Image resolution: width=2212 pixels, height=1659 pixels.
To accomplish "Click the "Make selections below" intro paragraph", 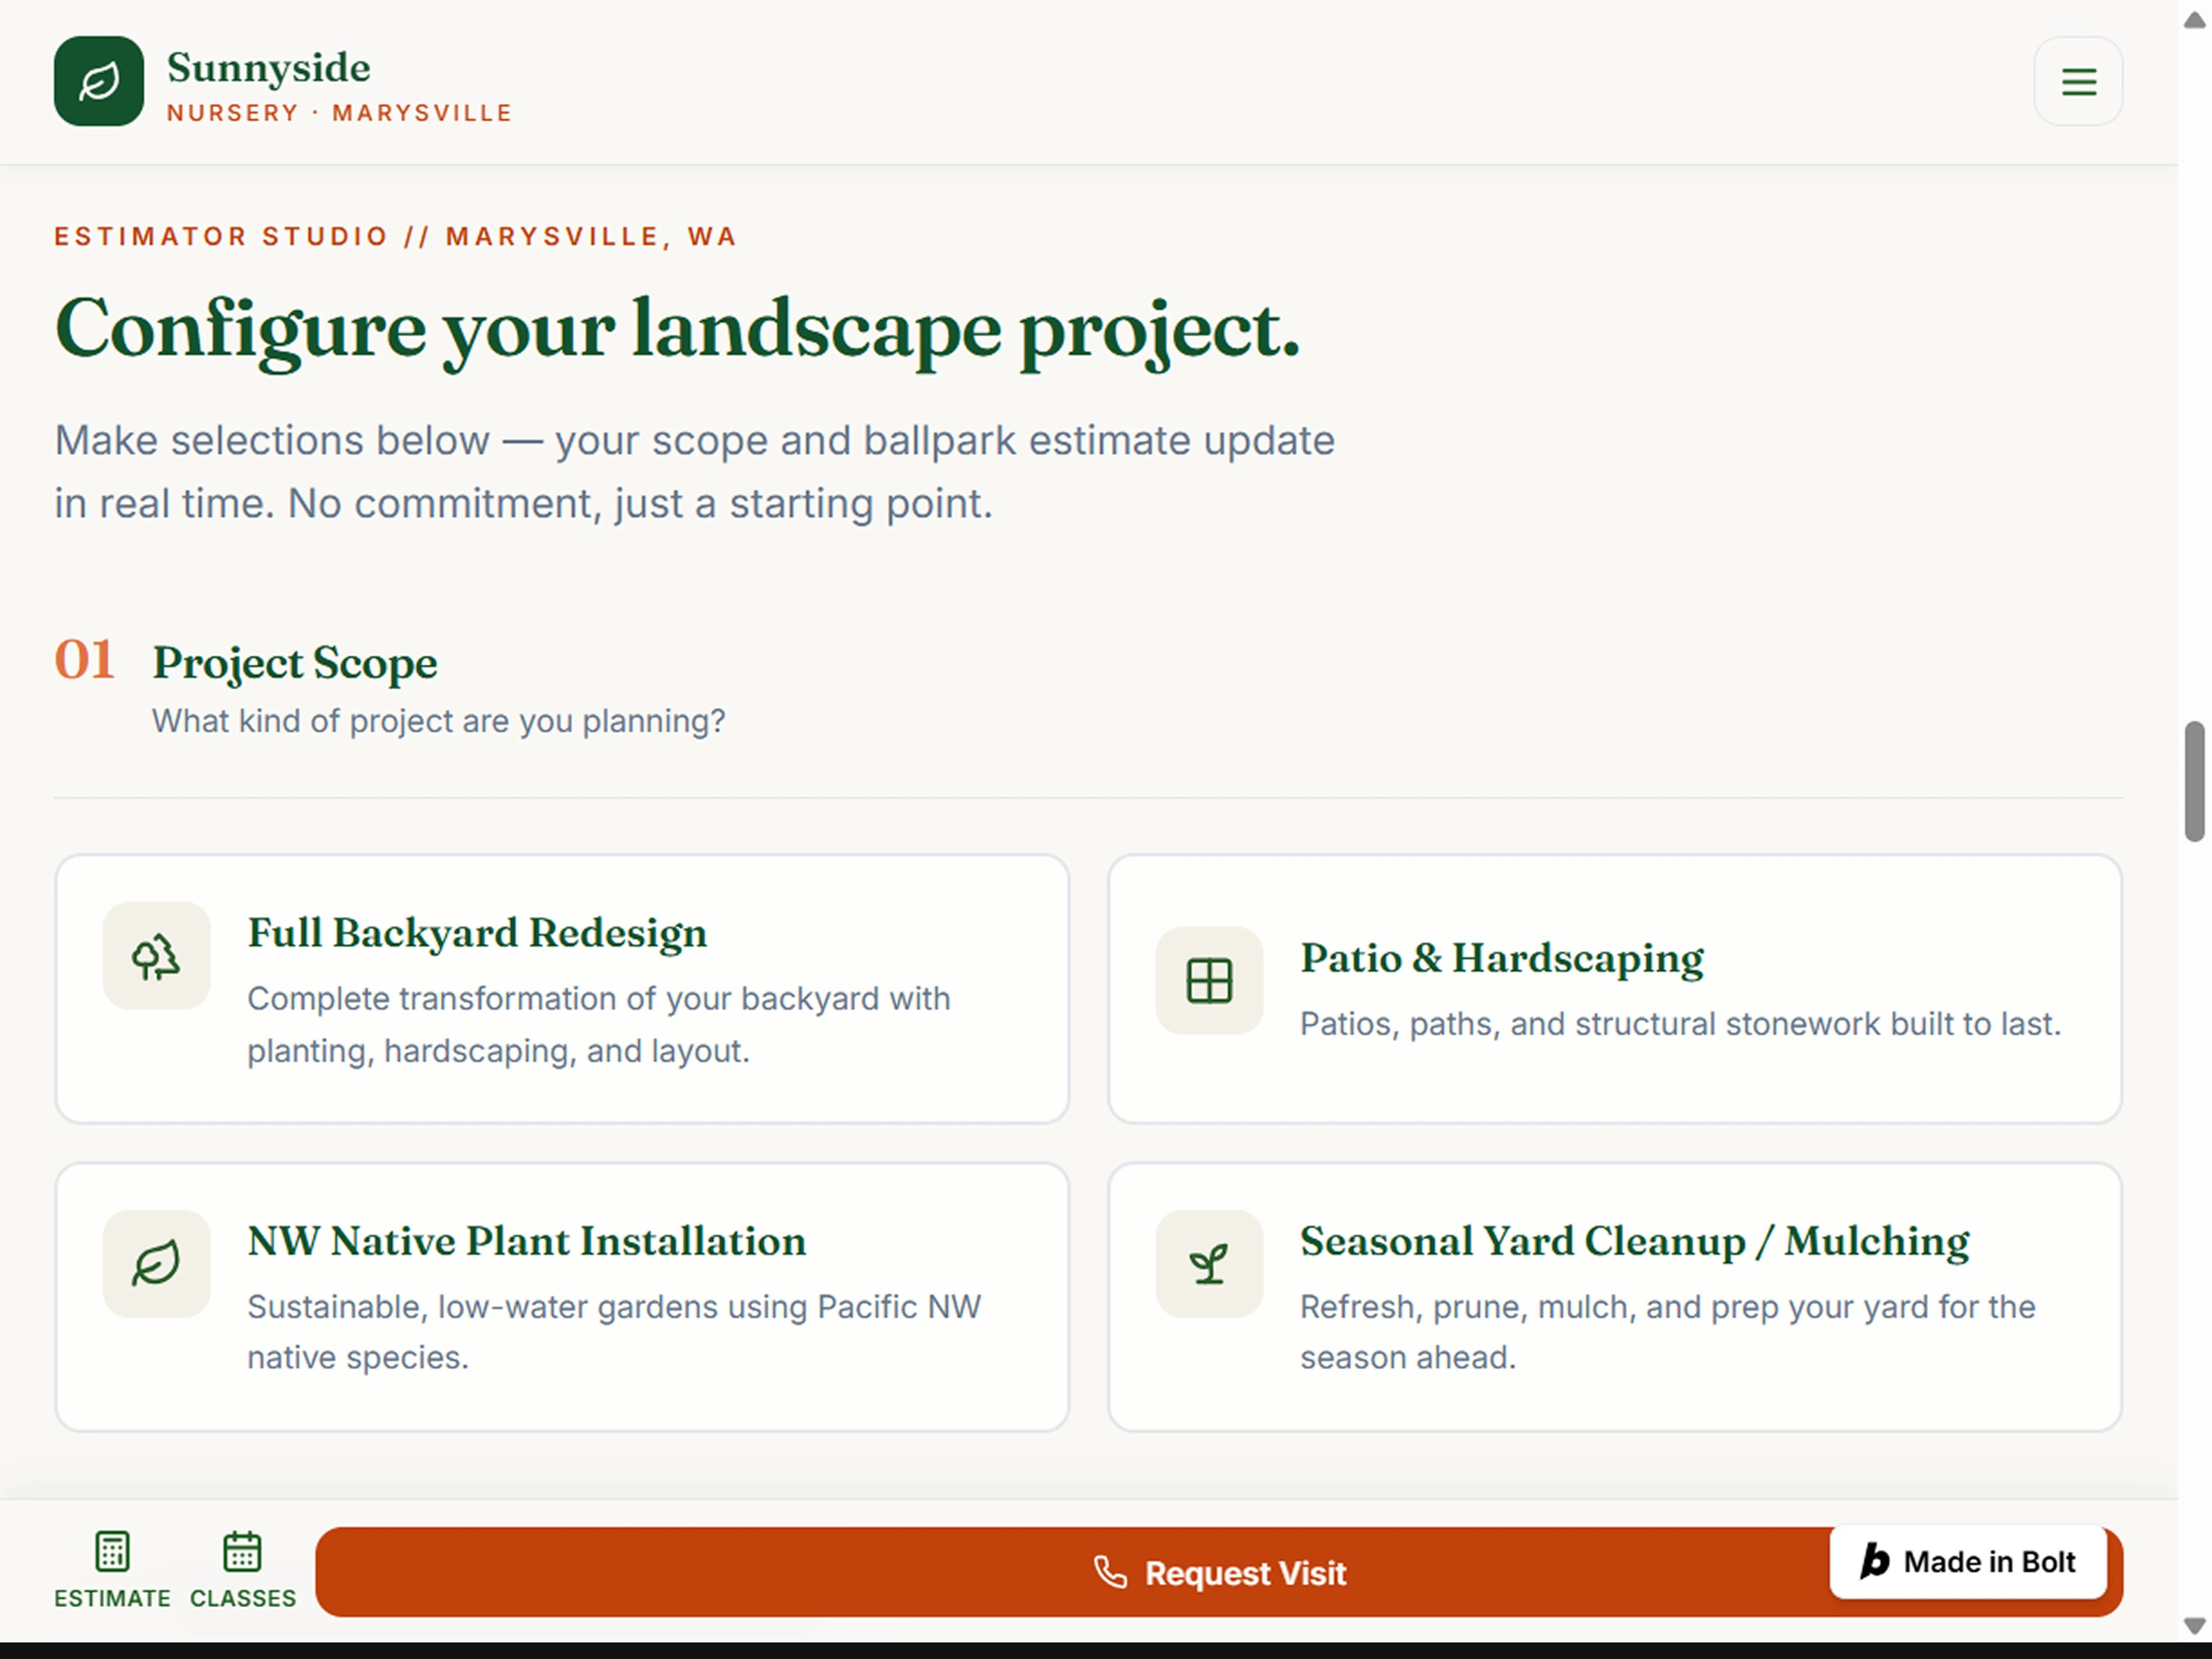I will coord(694,472).
